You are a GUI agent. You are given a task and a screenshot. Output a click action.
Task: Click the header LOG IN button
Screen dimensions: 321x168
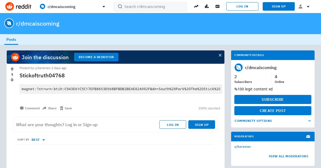pyautogui.click(x=242, y=6)
